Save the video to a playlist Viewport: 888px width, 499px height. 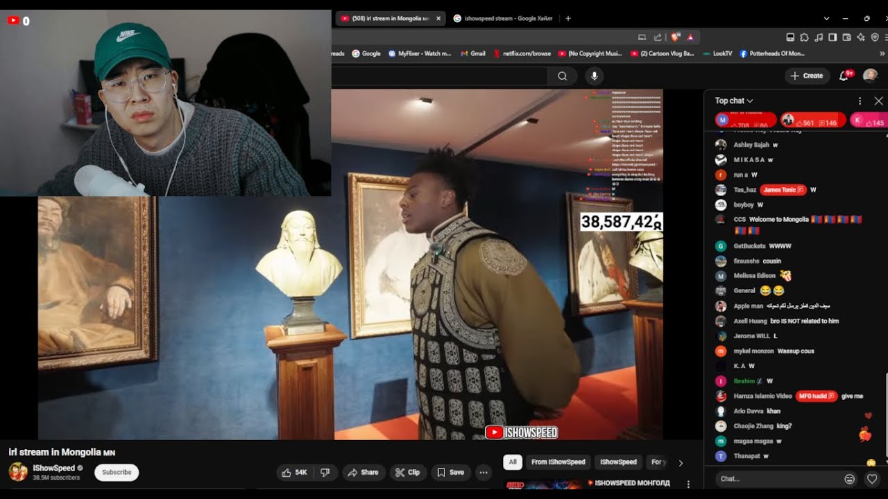point(450,473)
